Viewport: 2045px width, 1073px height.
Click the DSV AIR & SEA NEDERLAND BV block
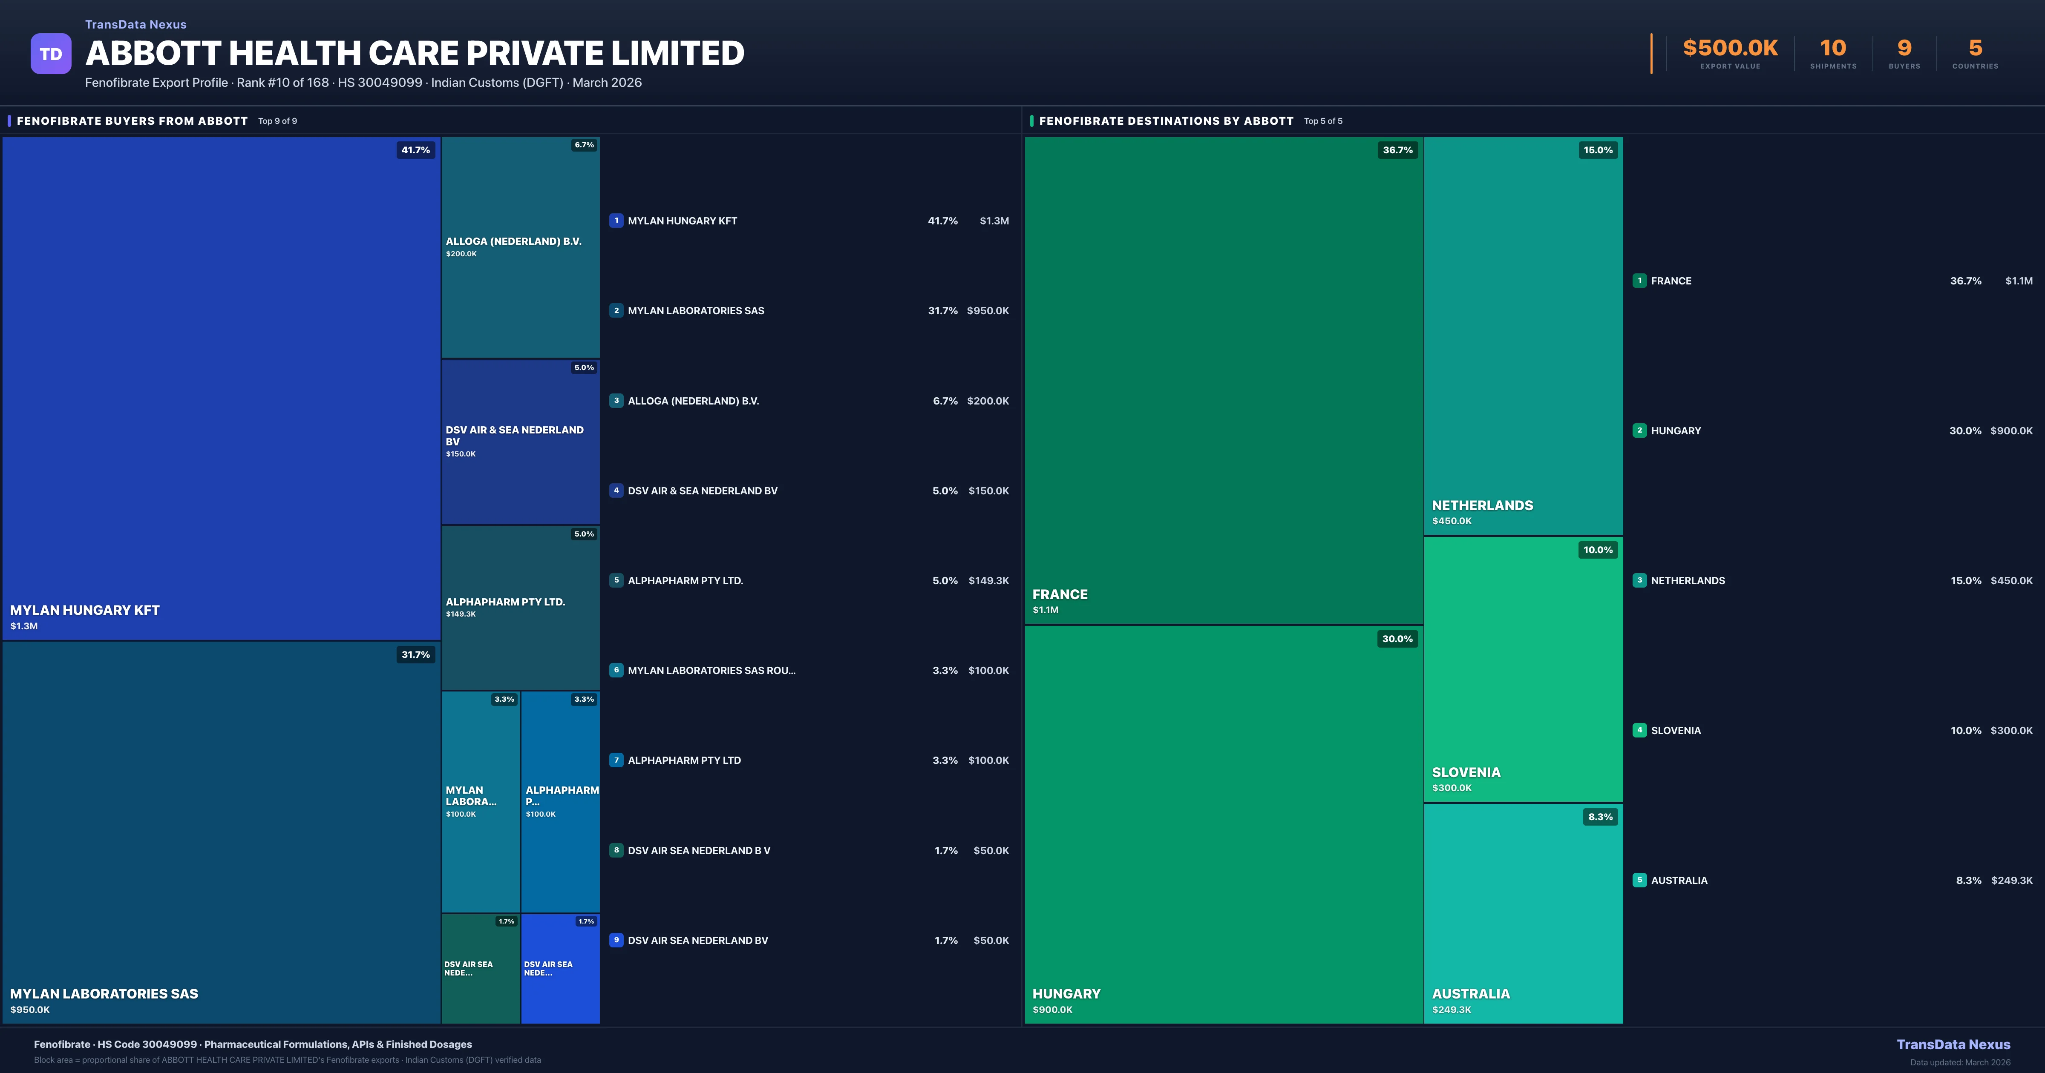click(x=520, y=441)
